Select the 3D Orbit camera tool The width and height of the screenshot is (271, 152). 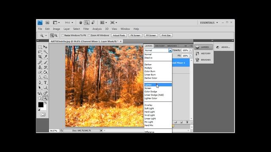point(45,93)
